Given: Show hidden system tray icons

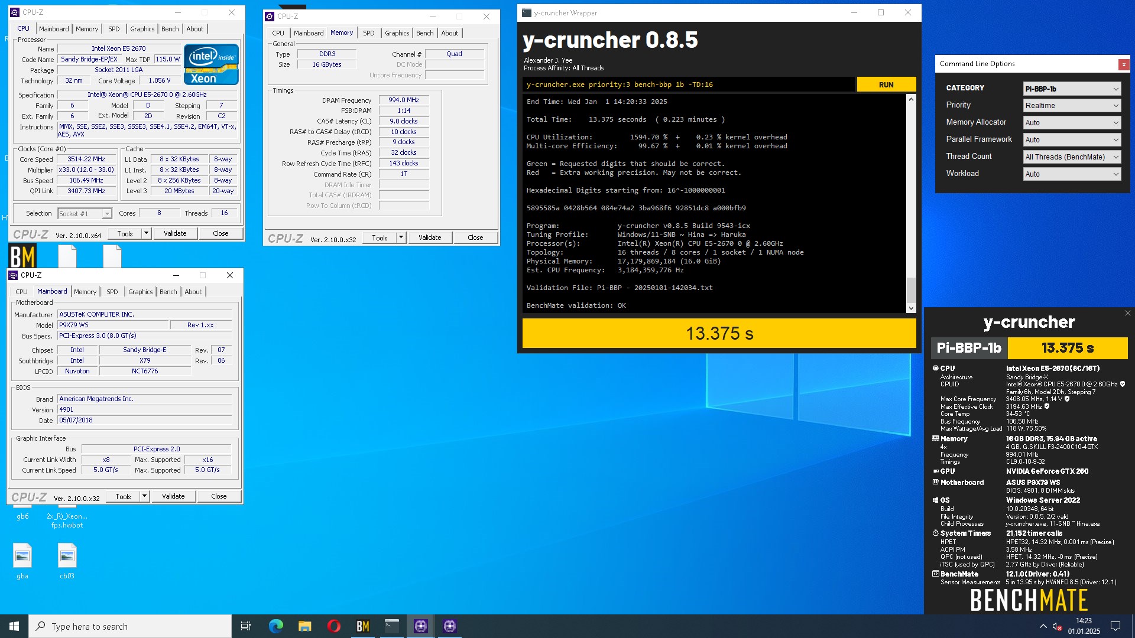Looking at the screenshot, I should [x=1043, y=626].
